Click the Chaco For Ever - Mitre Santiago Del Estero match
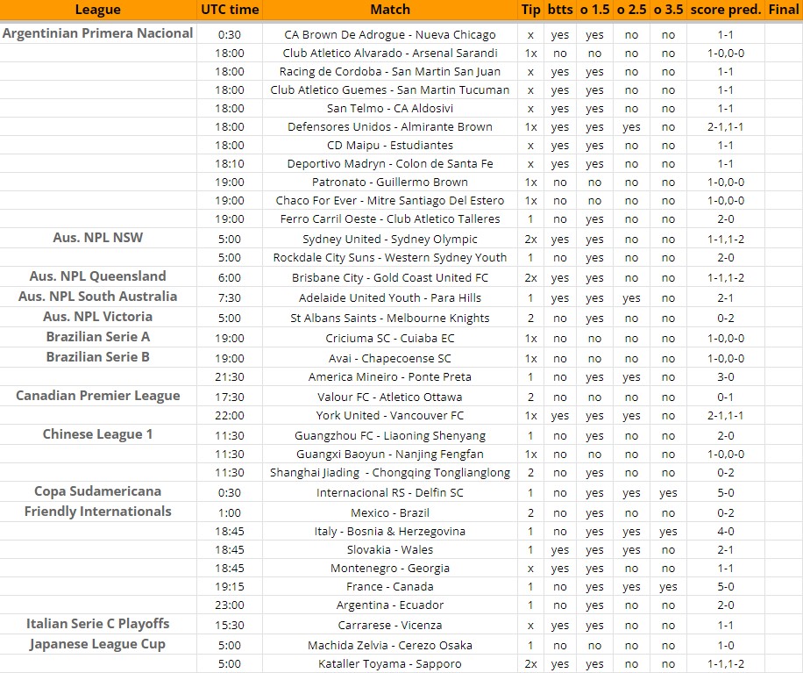803x673 pixels. 390,201
